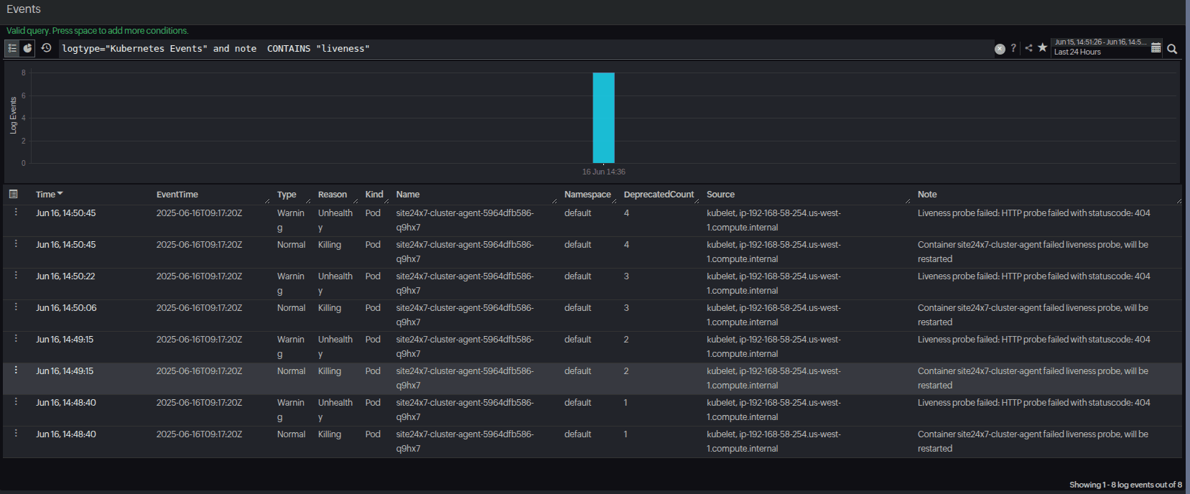The height and width of the screenshot is (494, 1190).
Task: Click the Type column header
Action: [287, 195]
